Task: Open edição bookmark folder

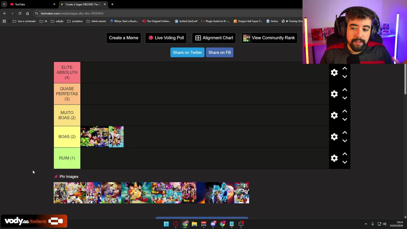Action: click(x=57, y=21)
